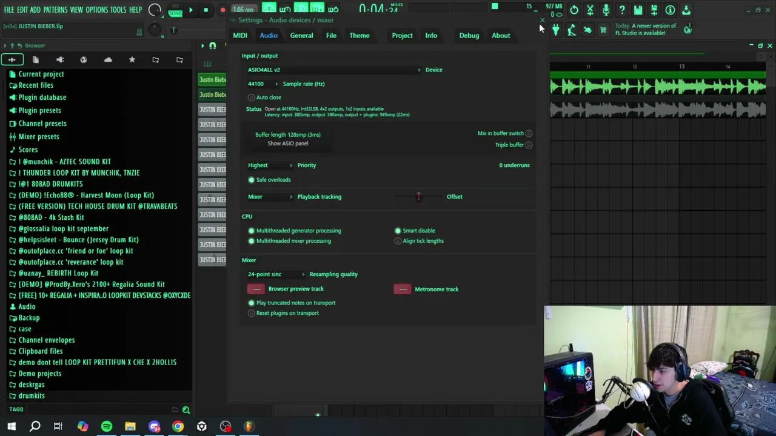Open the Mixer playback tracking dropdown
The image size is (776, 436).
tap(270, 197)
